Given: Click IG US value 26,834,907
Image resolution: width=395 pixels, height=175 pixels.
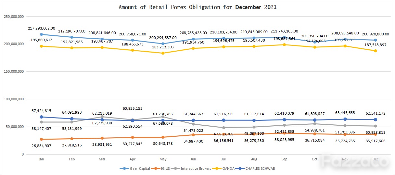Looking at the screenshot, I should pos(41,145).
